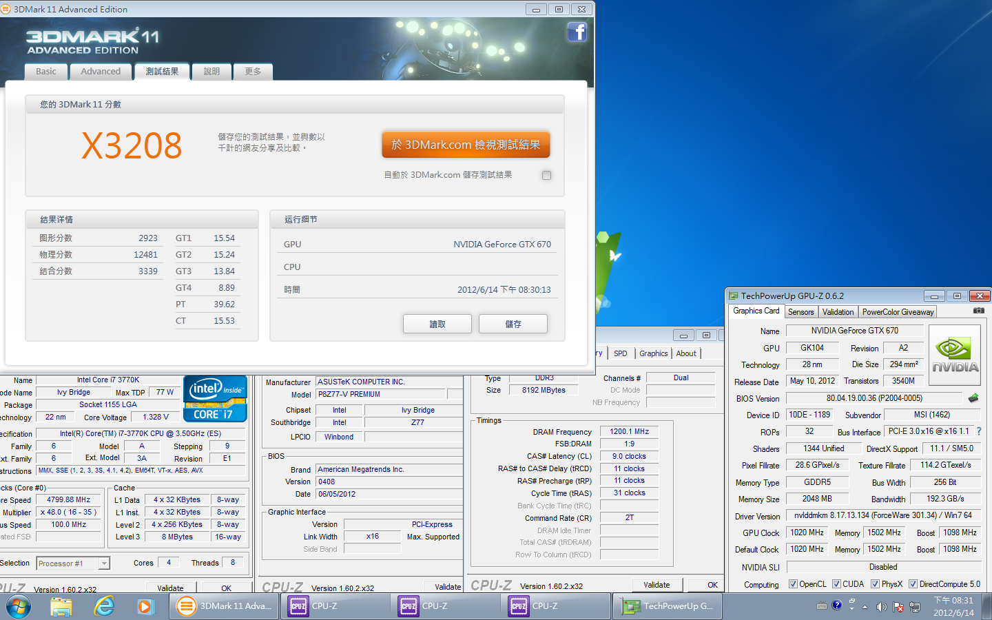Click Validate in the CPU-Z CPU window
Image resolution: width=992 pixels, height=620 pixels.
tap(170, 588)
